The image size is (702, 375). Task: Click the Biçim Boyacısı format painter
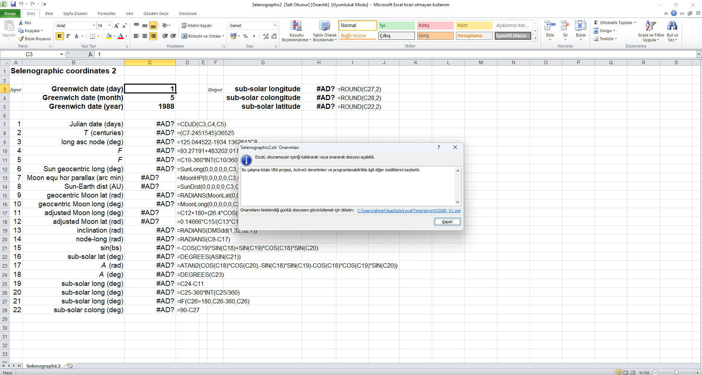pyautogui.click(x=35, y=39)
